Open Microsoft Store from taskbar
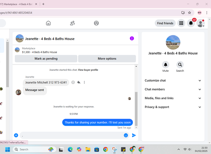Screen dimensions: 211x154 pyautogui.click(x=97, y=149)
